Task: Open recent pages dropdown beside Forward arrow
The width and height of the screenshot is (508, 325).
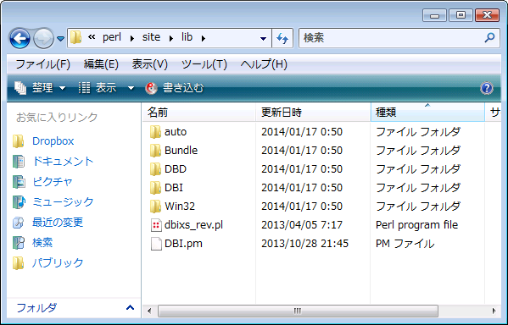Action: (60, 39)
